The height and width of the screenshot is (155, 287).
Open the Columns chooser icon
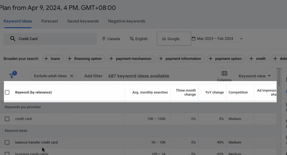click(224, 74)
